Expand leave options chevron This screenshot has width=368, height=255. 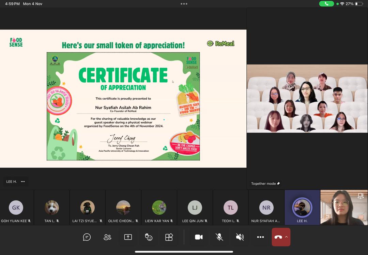coord(287,237)
